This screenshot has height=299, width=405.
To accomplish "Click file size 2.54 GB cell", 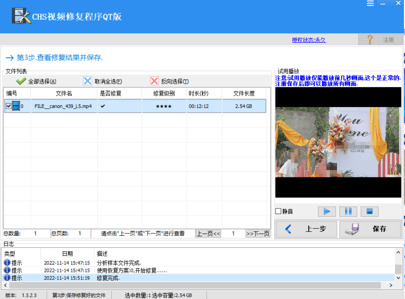I will click(x=243, y=106).
